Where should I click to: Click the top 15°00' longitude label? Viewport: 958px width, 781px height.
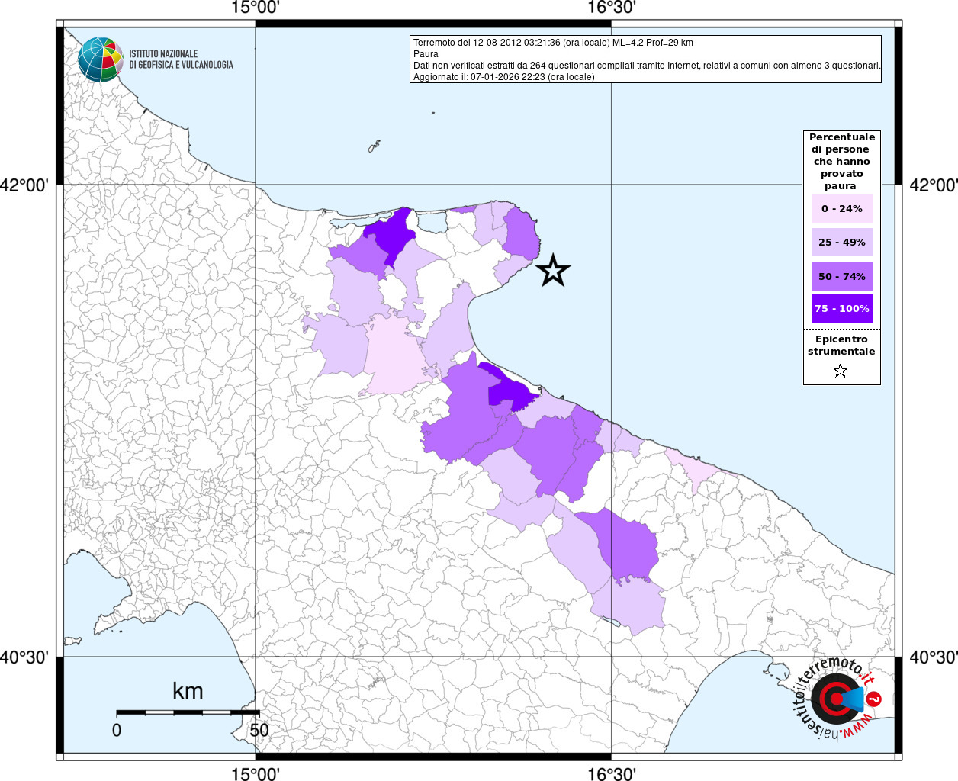coord(255,8)
